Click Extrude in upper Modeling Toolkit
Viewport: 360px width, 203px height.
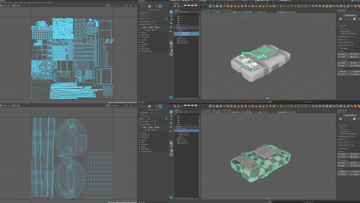[x=343, y=63]
